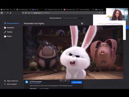The image size is (129, 97).
Task: Click the Themes paintbrush icon
Action: click(x=5, y=32)
